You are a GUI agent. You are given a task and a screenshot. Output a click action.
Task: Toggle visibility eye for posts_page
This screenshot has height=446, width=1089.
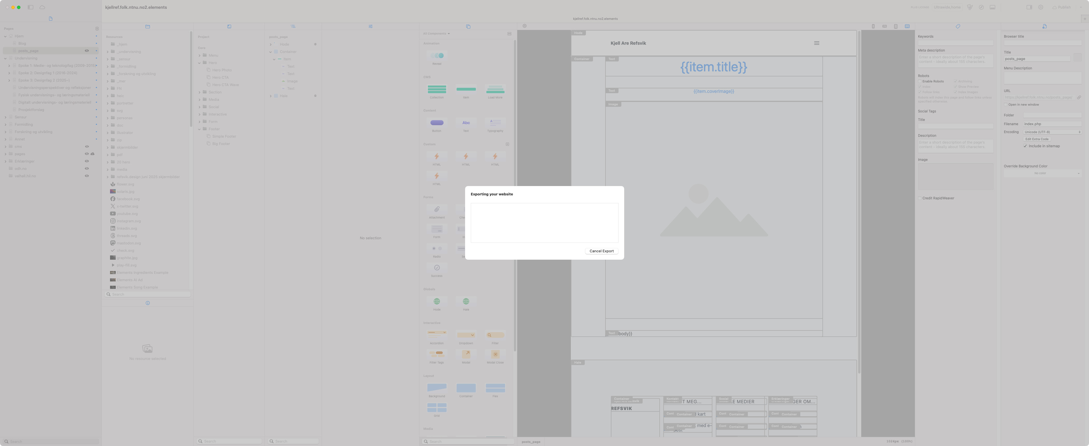coord(87,51)
